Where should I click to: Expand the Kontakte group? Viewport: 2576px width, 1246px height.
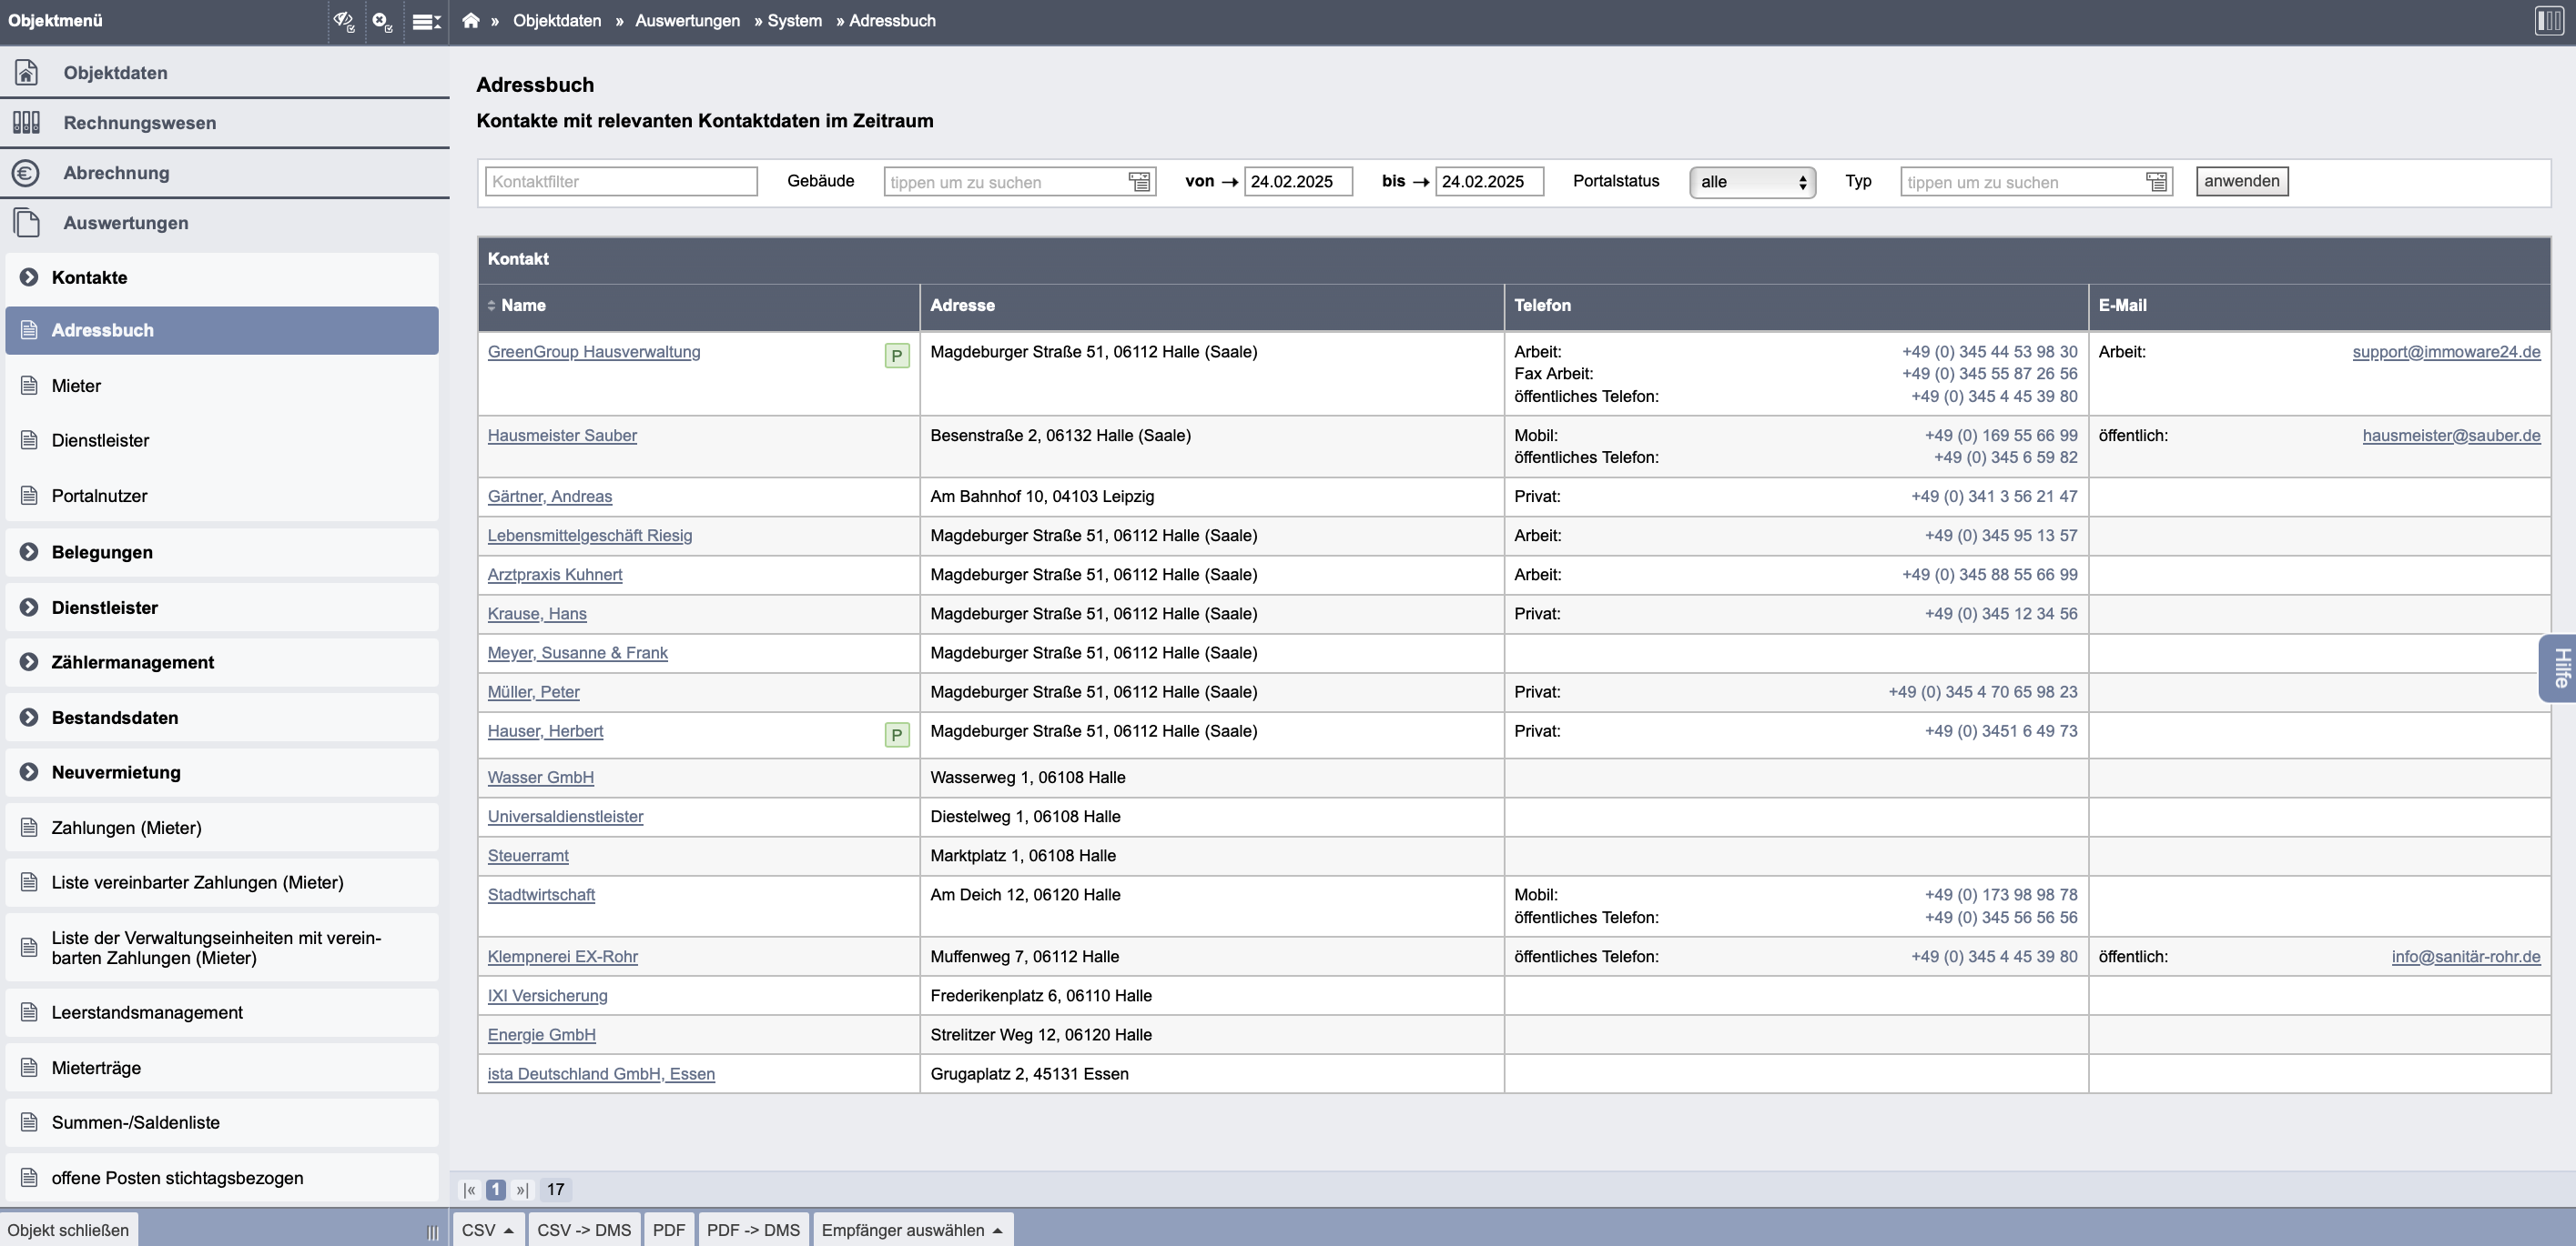point(222,277)
